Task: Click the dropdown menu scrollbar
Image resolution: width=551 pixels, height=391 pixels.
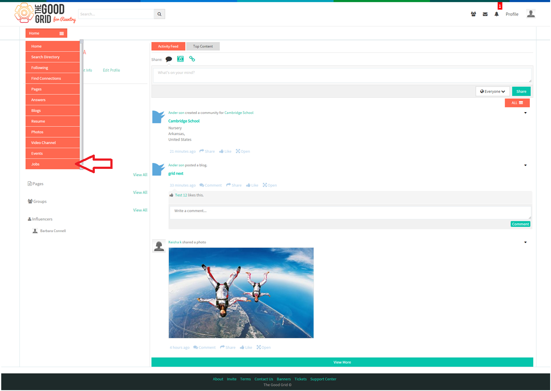Action: click(x=81, y=104)
